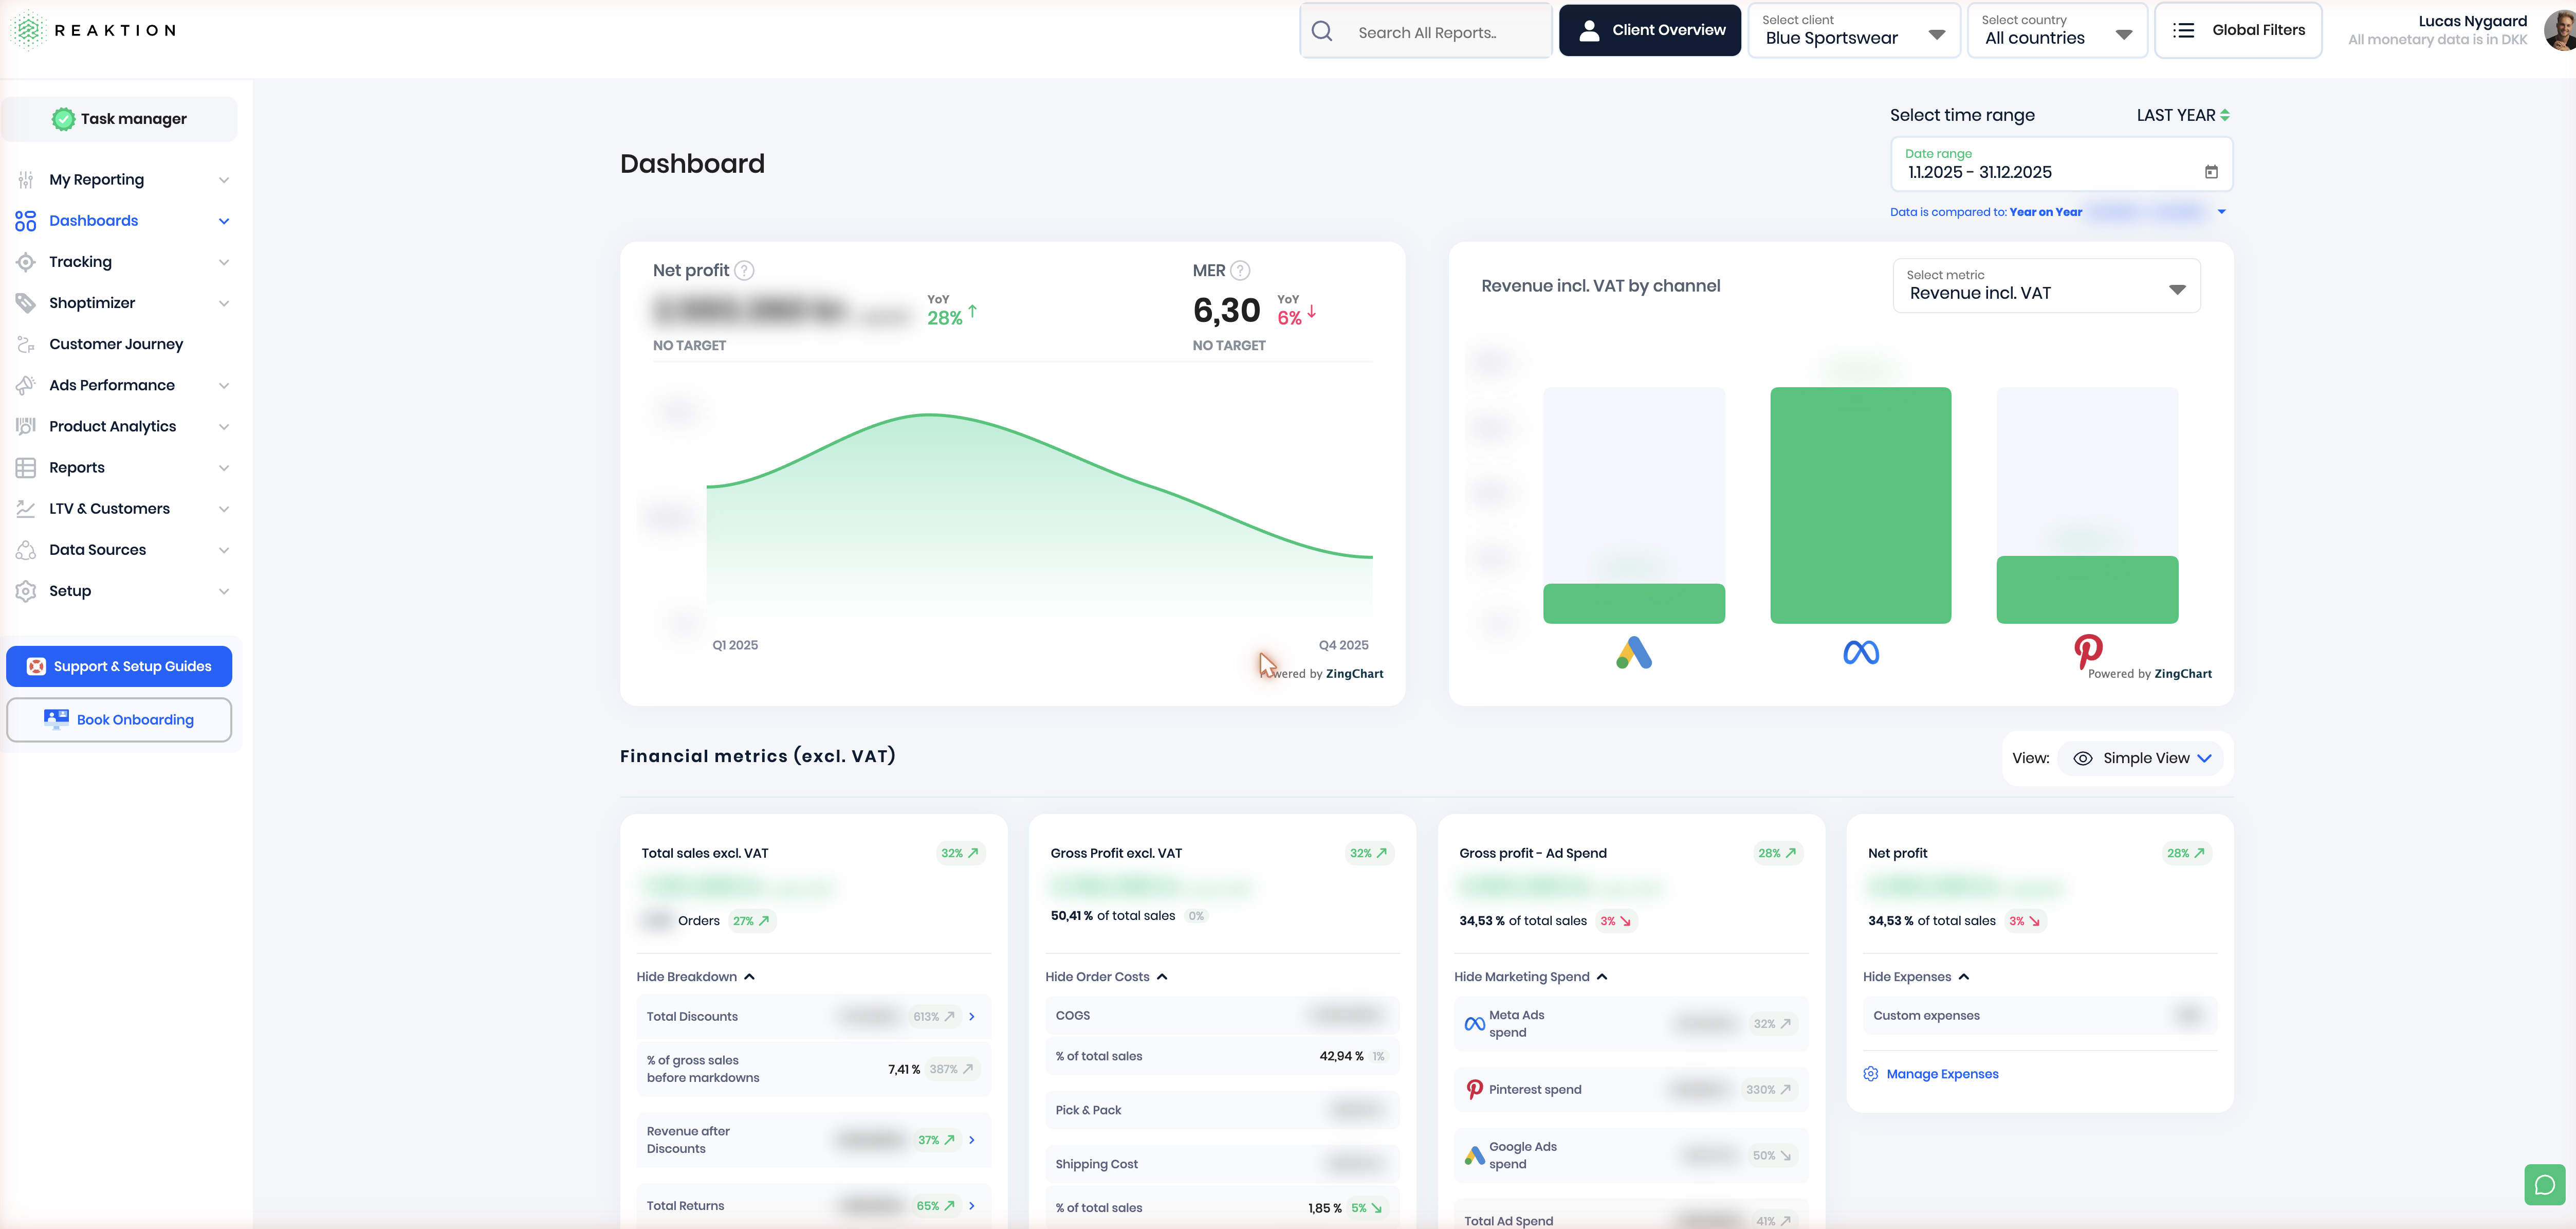Viewport: 2576px width, 1229px height.
Task: Click the Google Ads green revenue bar
Action: tap(1633, 604)
